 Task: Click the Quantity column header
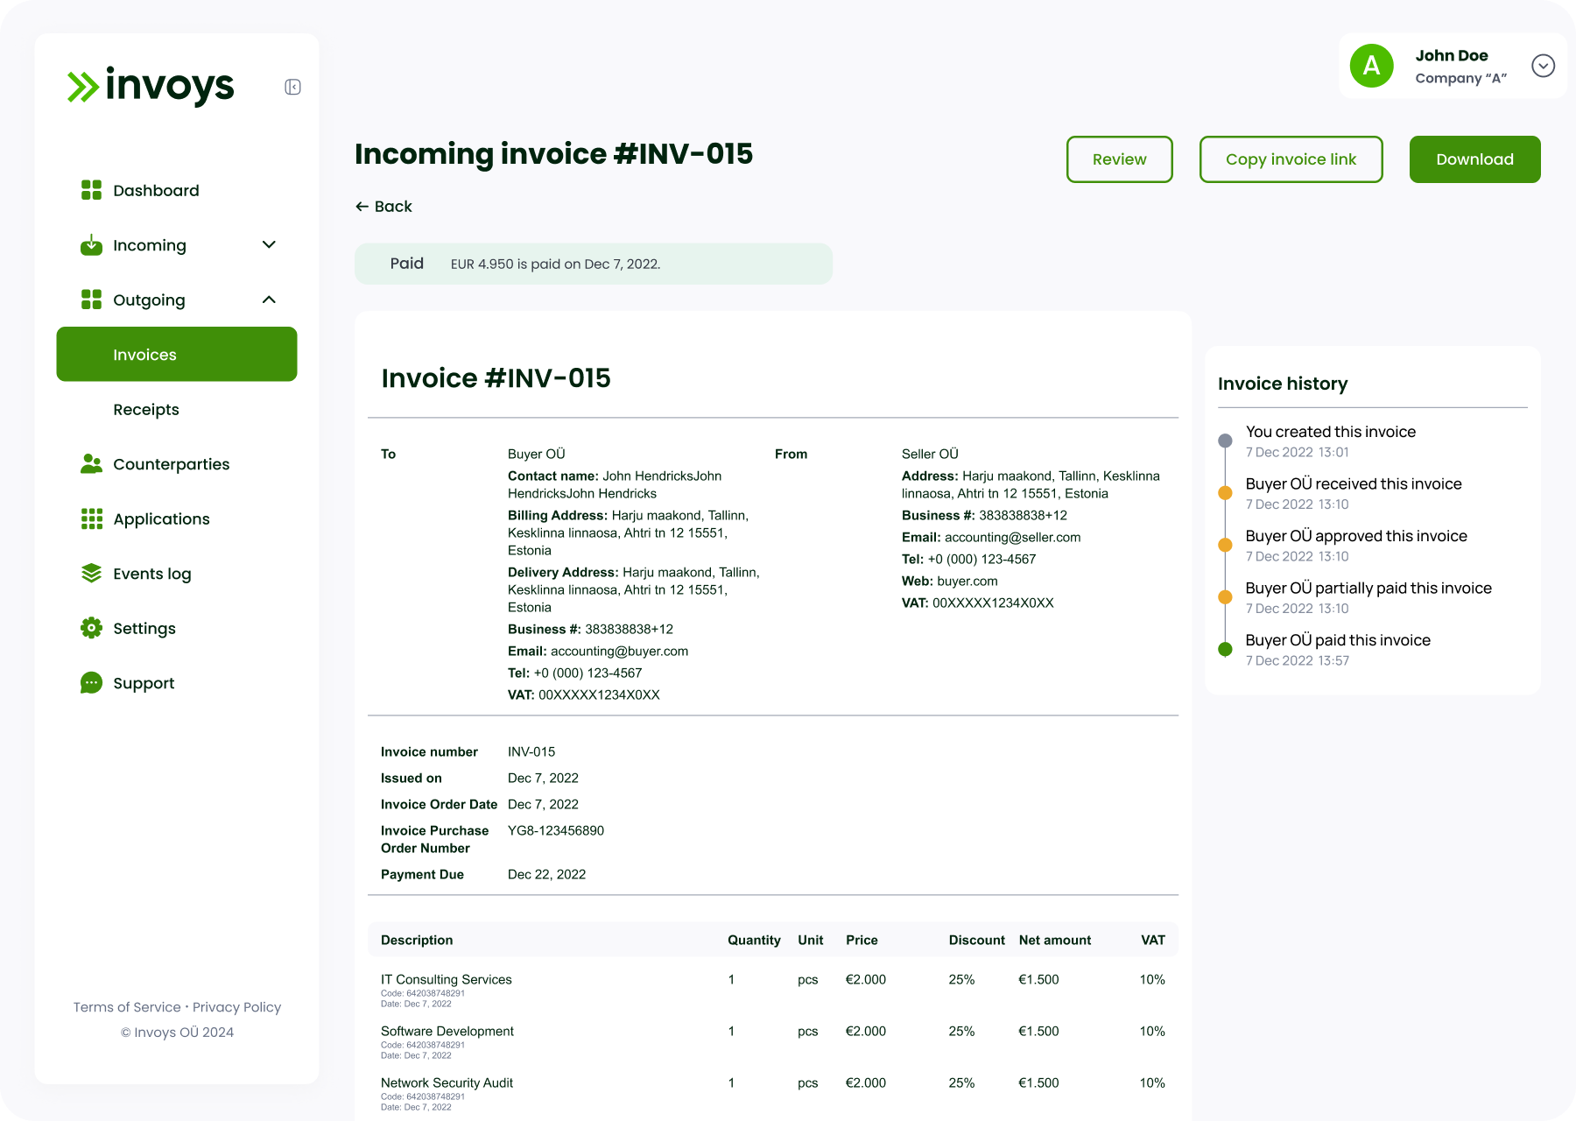(754, 940)
